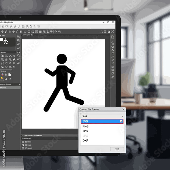Close the Convert File Format dialog
The width and height of the screenshot is (170, 170).
pos(123,109)
